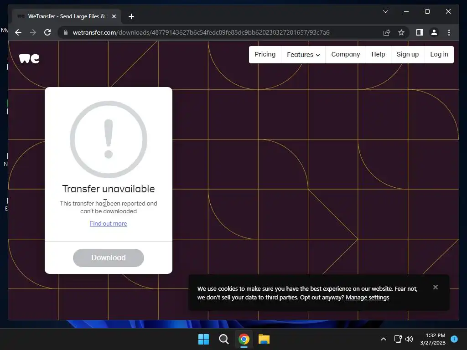Image resolution: width=467 pixels, height=350 pixels.
Task: Click the padlock site info icon
Action: tap(66, 32)
